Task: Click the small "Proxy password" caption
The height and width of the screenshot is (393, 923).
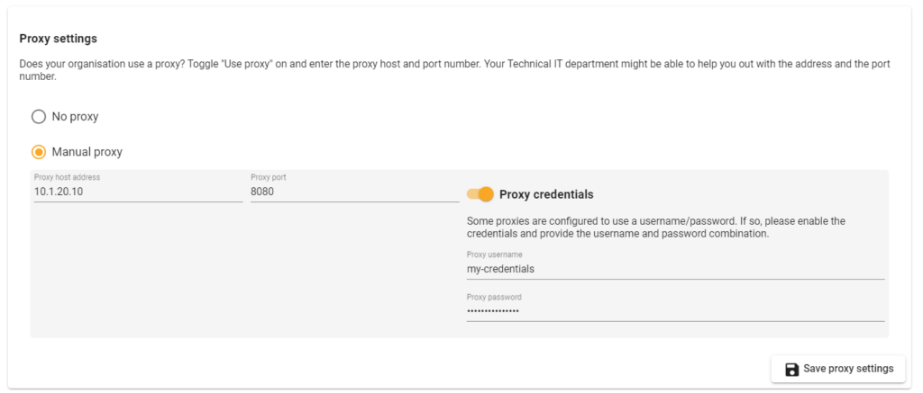Action: pos(494,297)
